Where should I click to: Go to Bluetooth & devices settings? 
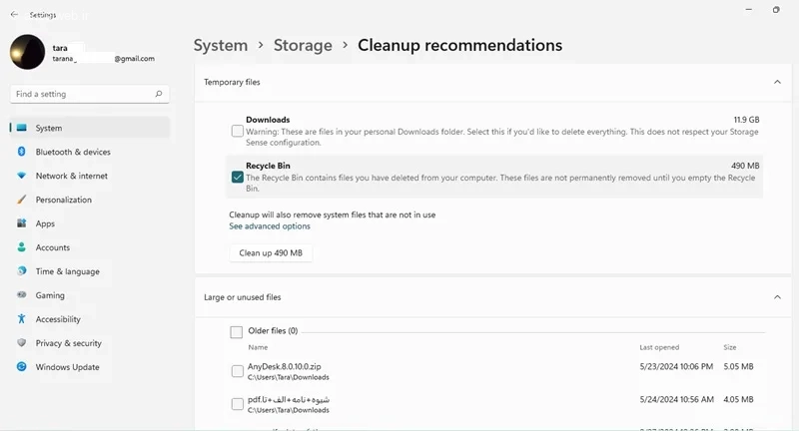click(x=90, y=152)
